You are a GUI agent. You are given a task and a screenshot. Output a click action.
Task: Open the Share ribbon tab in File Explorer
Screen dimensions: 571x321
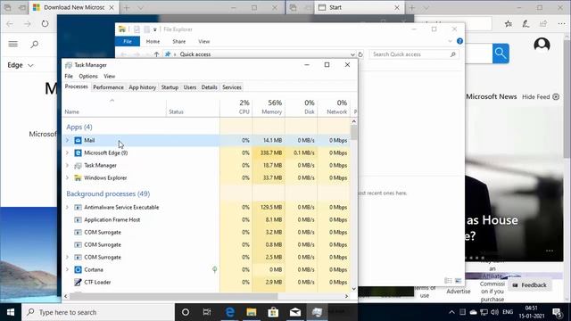click(178, 42)
